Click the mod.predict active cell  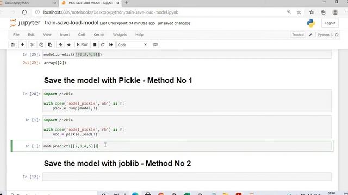[x=187, y=146]
